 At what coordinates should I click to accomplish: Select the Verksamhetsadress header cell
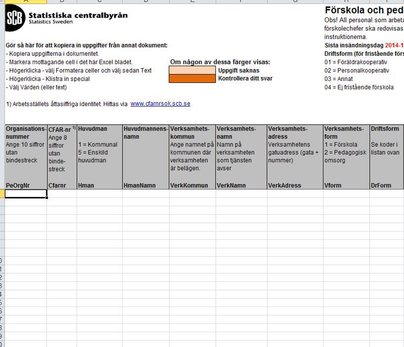coord(295,157)
